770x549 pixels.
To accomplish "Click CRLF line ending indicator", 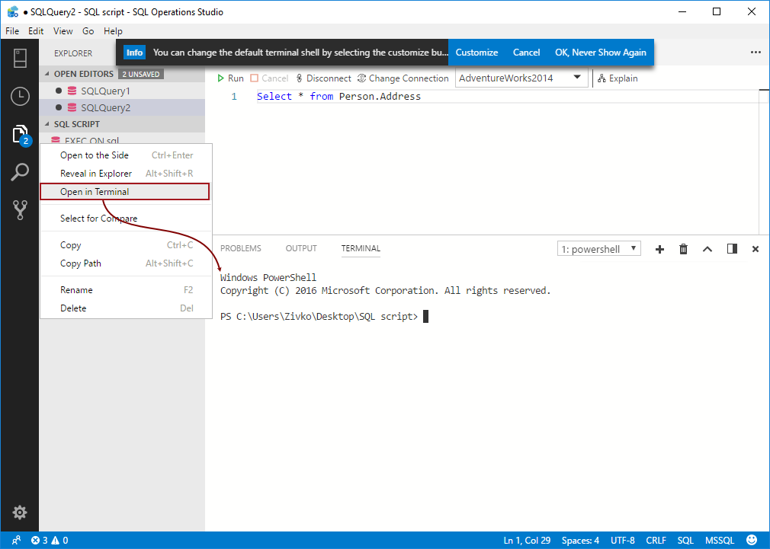I will click(x=656, y=540).
